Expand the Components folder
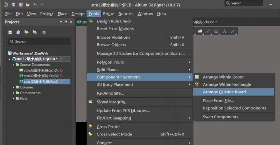This screenshot has width=280, height=145. point(13,93)
